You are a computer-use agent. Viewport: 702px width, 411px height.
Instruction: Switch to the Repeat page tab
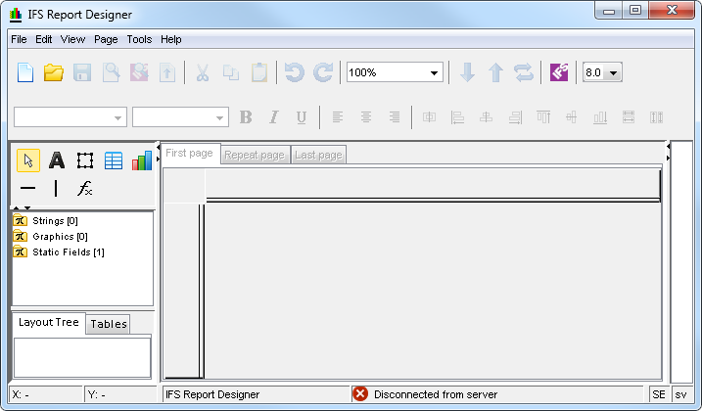tap(255, 155)
